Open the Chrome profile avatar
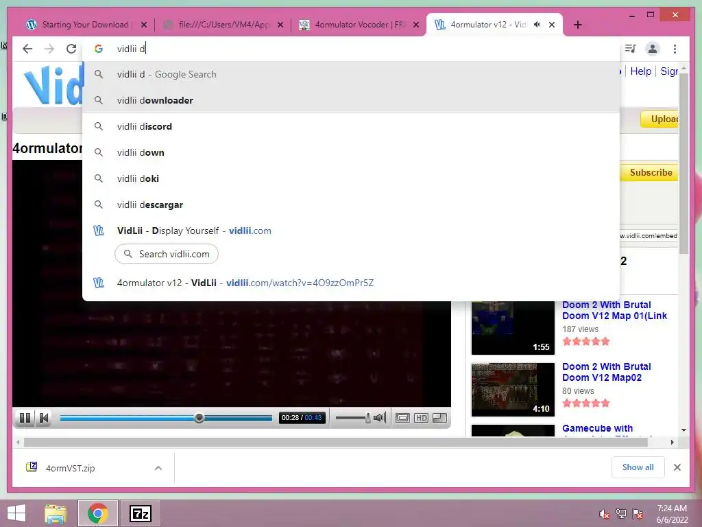The width and height of the screenshot is (702, 527). (x=653, y=49)
